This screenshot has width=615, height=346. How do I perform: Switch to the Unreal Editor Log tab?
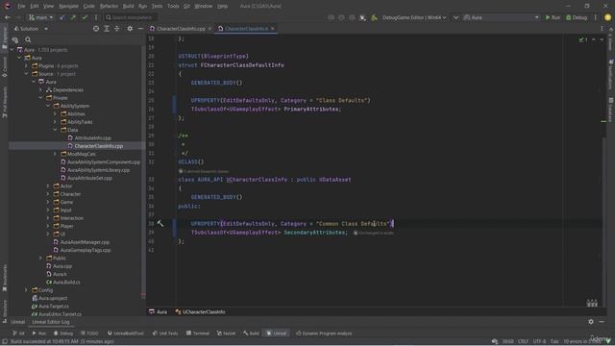[x=51, y=322]
